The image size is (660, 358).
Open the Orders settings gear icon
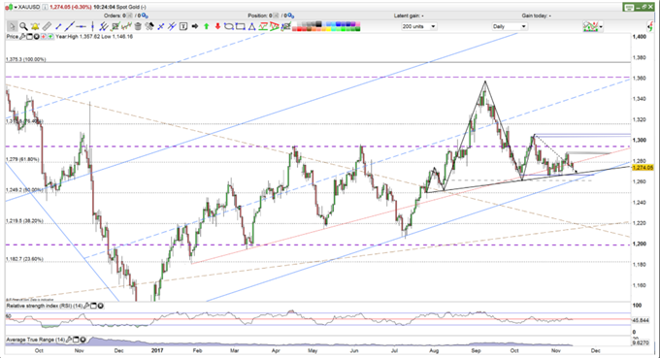click(x=145, y=16)
